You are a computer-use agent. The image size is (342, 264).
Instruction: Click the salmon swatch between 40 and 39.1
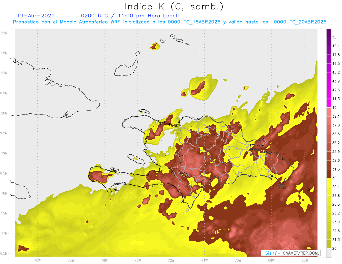click(329, 112)
